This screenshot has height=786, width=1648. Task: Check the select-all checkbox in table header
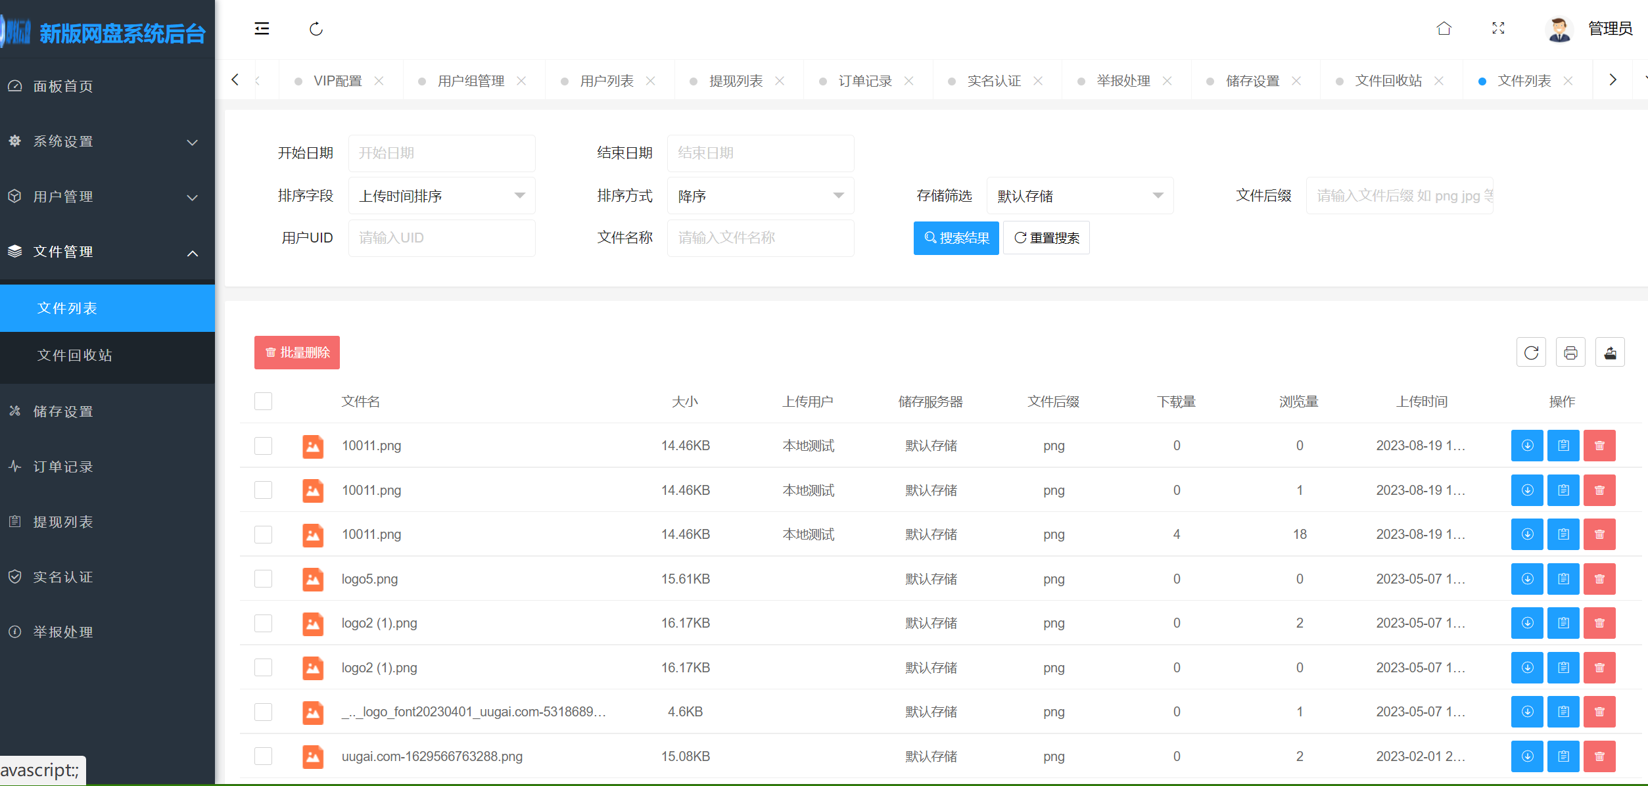(263, 402)
